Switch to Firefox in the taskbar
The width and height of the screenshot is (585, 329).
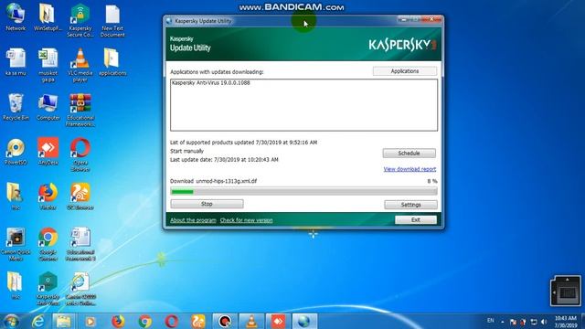(x=118, y=321)
